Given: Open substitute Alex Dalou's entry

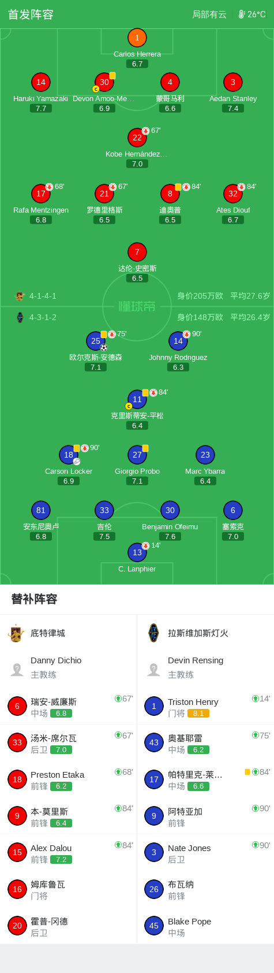Looking at the screenshot, I should 69,852.
